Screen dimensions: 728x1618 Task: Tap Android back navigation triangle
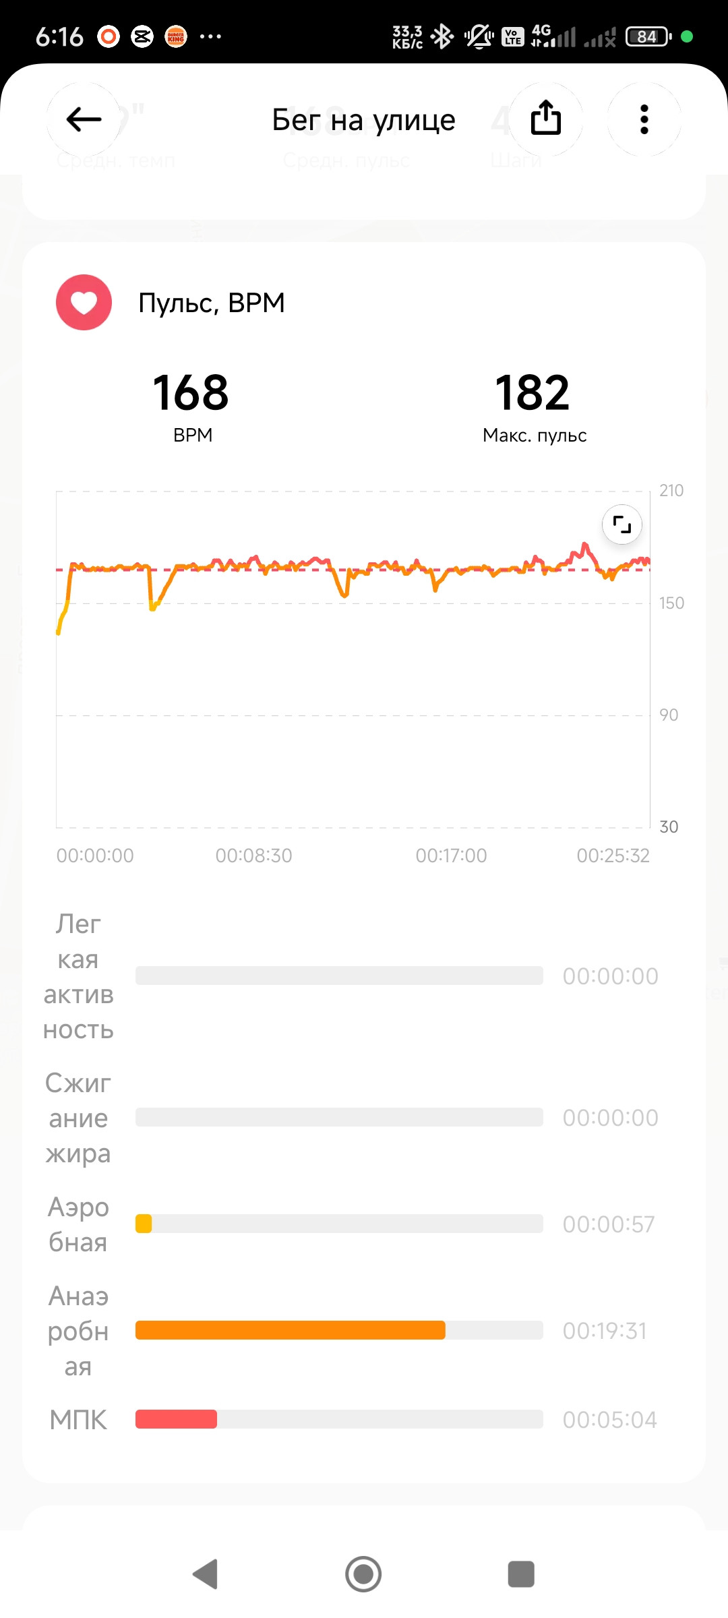click(x=206, y=1574)
